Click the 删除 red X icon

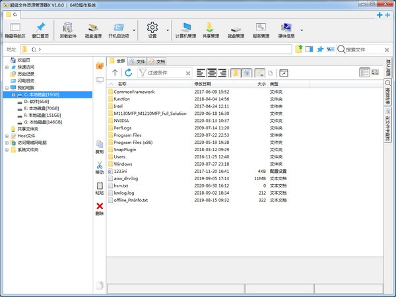[100, 207]
